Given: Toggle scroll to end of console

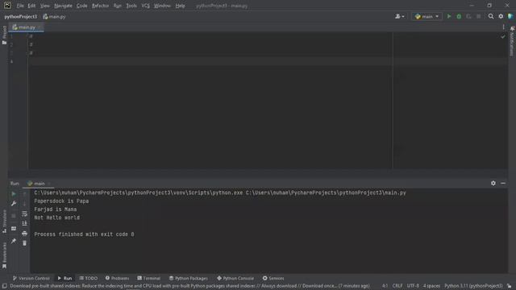Looking at the screenshot, I should pos(24,224).
